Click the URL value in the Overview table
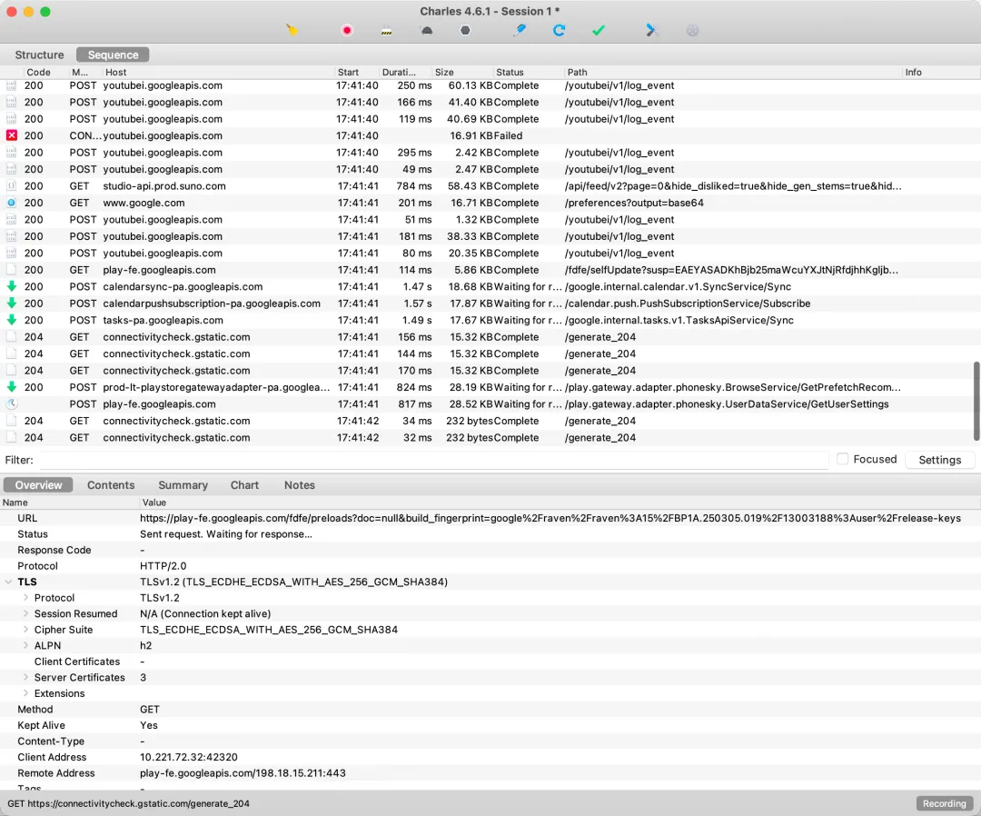 (550, 518)
